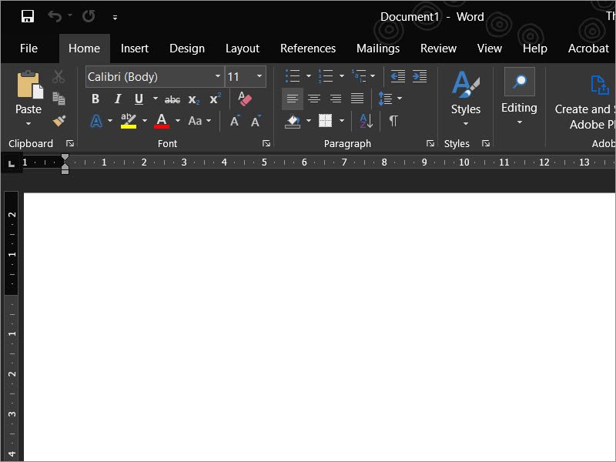Open the Editing group button

point(519,97)
